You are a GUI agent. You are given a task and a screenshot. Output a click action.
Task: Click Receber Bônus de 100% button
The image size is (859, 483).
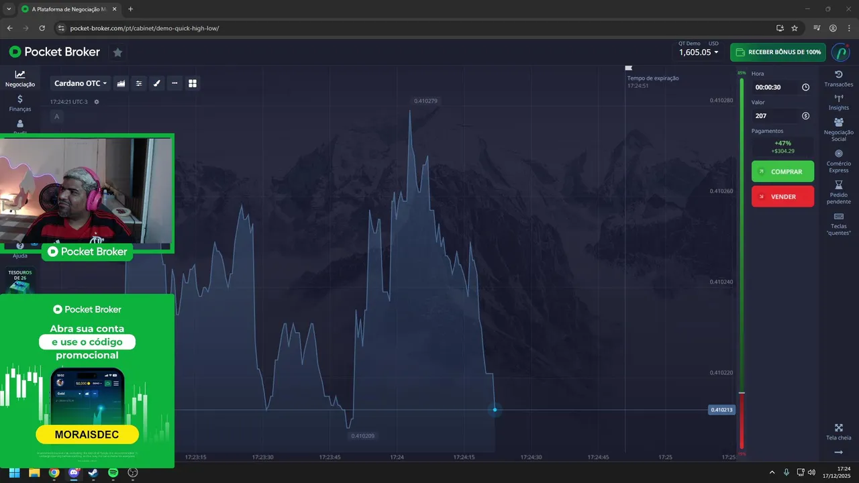click(778, 52)
